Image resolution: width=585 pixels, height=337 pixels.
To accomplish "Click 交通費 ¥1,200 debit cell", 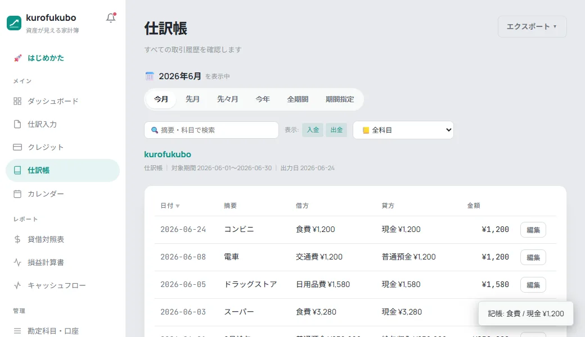I will [319, 257].
